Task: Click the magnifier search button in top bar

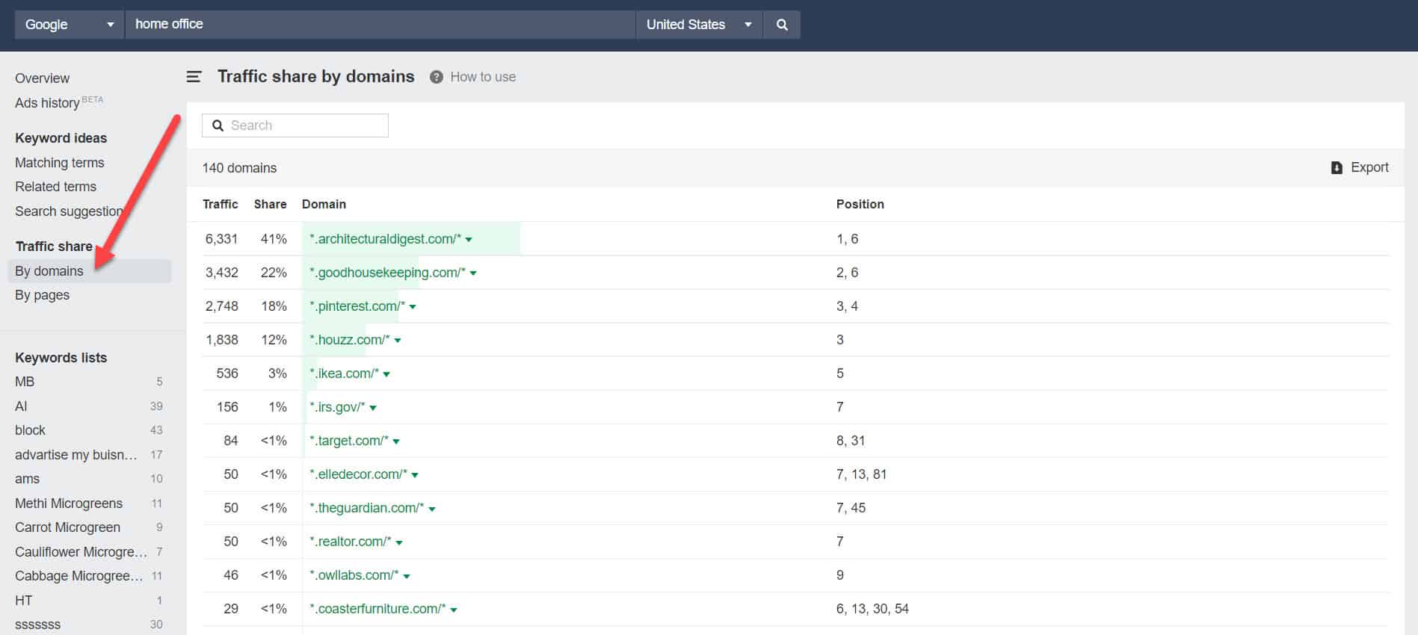Action: click(x=782, y=25)
